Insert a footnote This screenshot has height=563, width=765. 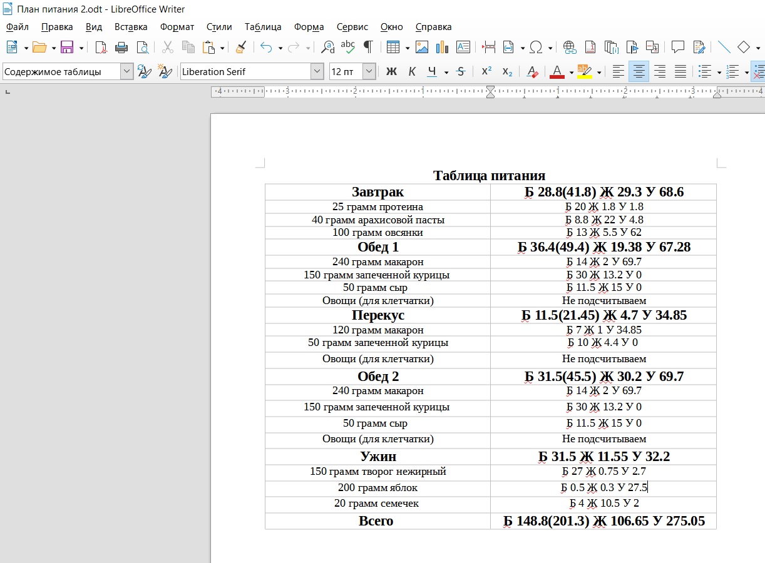590,47
